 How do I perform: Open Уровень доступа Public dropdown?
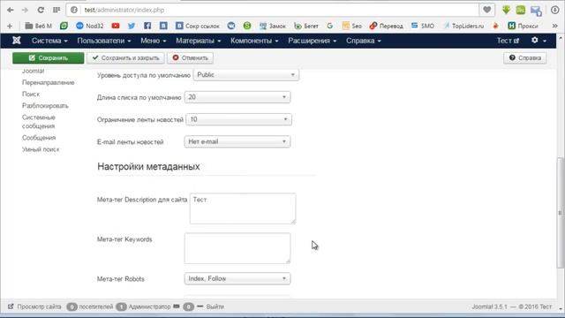click(246, 74)
